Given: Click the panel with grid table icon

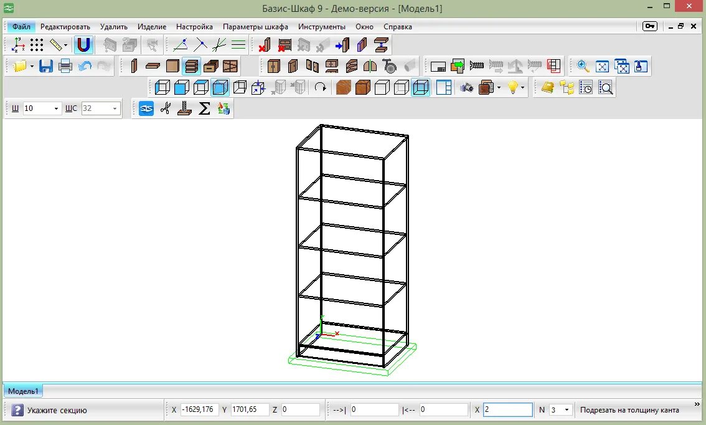Looking at the screenshot, I should coord(438,66).
